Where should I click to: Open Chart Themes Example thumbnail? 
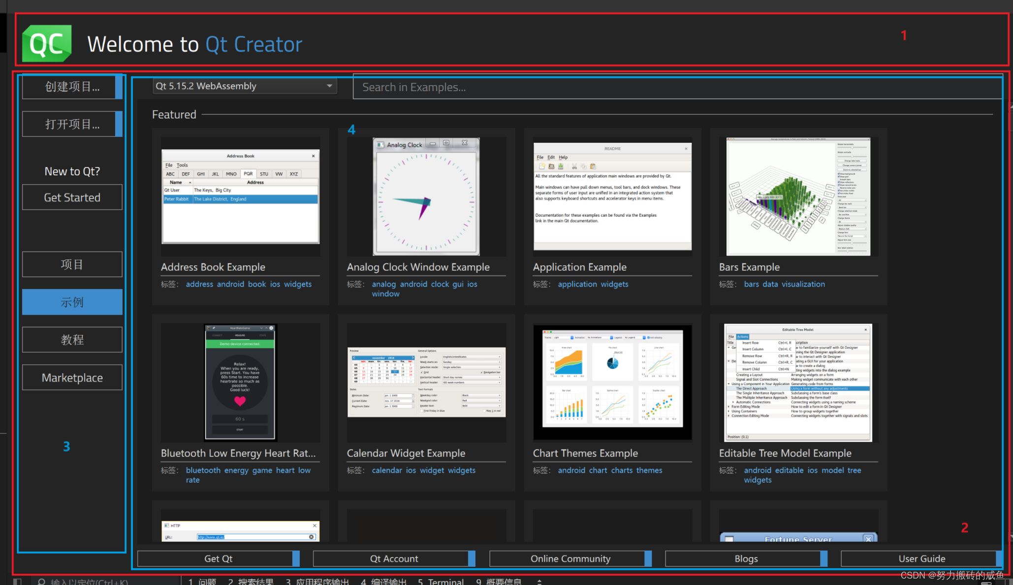point(612,382)
